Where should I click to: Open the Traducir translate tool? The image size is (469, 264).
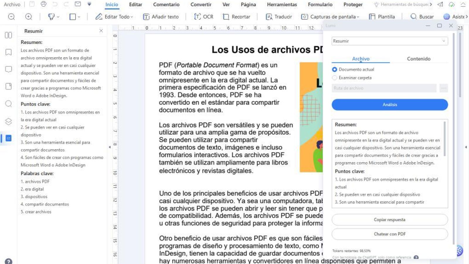[278, 17]
